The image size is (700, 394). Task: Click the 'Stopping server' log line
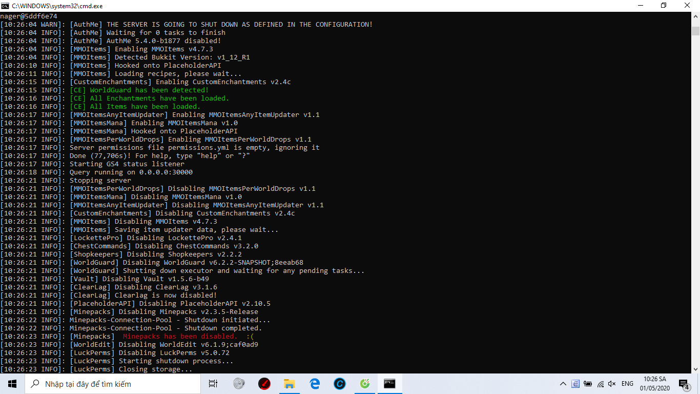point(66,181)
